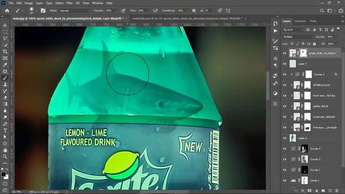The height and width of the screenshot is (194, 345).
Task: Hide the Levels 1 layer
Action: [x=285, y=181]
